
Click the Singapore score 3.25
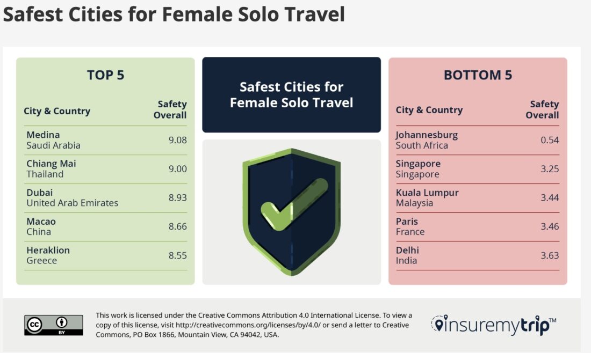click(x=550, y=169)
